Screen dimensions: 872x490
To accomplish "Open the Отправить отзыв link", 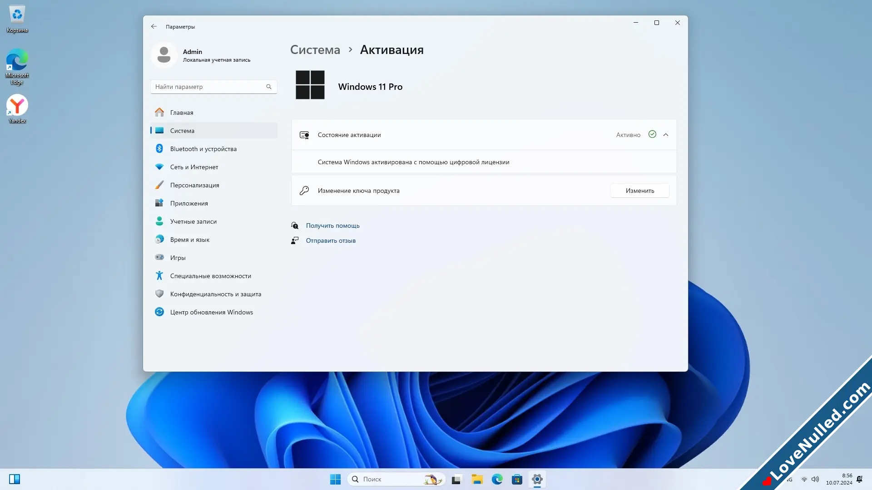I will click(331, 240).
